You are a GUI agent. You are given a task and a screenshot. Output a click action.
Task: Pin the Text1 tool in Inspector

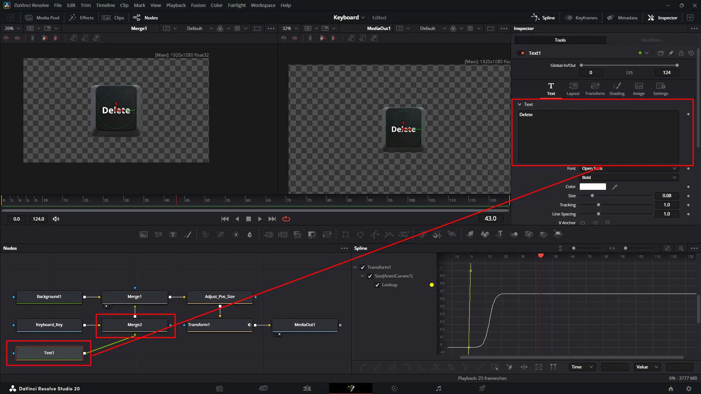click(671, 53)
